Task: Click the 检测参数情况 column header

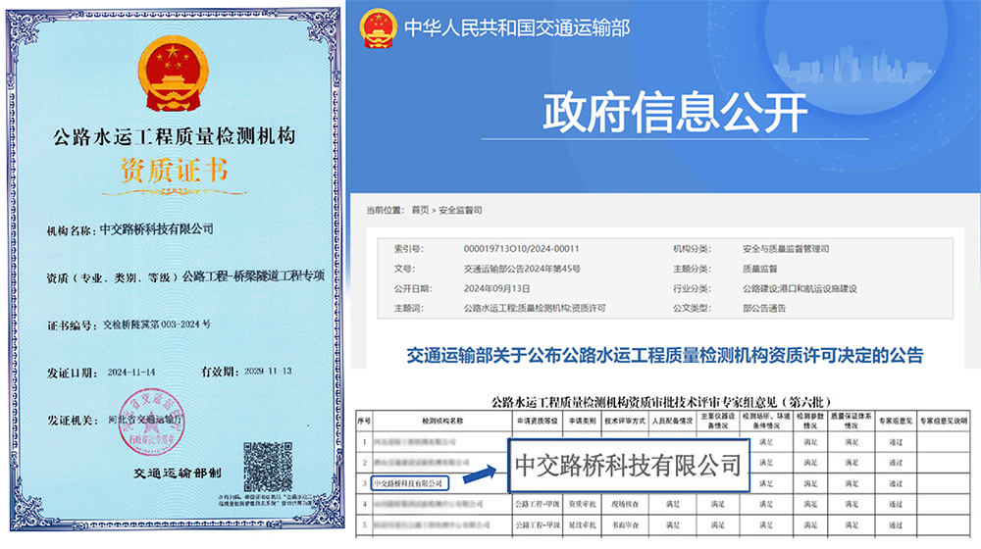Action: click(810, 421)
